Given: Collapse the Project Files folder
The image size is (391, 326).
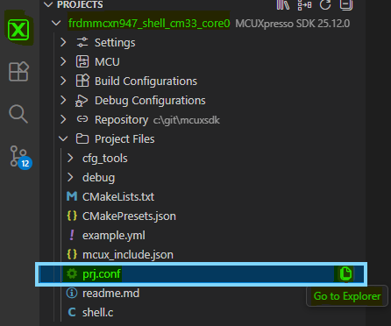Looking at the screenshot, I should click(x=63, y=138).
